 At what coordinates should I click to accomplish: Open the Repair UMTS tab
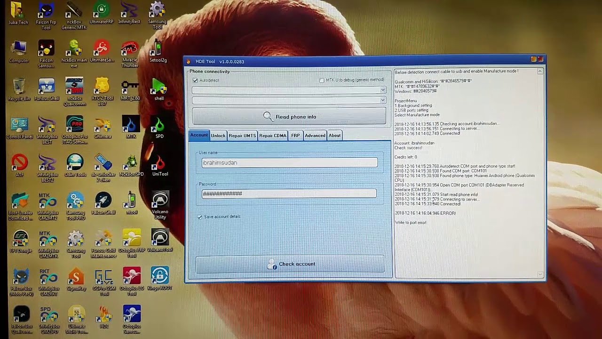(242, 136)
